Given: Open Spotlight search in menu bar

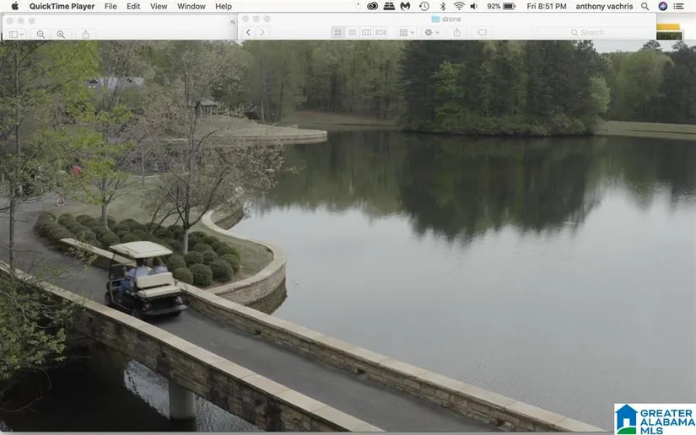Looking at the screenshot, I should click(645, 6).
